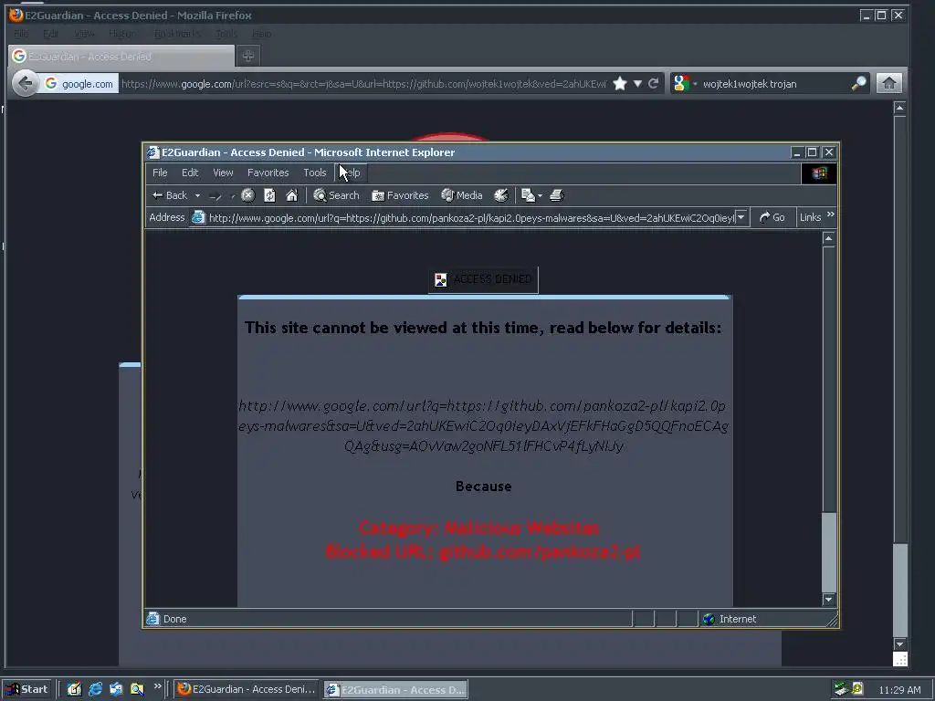Click the first Quick Launch icon next to Start
The height and width of the screenshot is (701, 935).
(74, 689)
